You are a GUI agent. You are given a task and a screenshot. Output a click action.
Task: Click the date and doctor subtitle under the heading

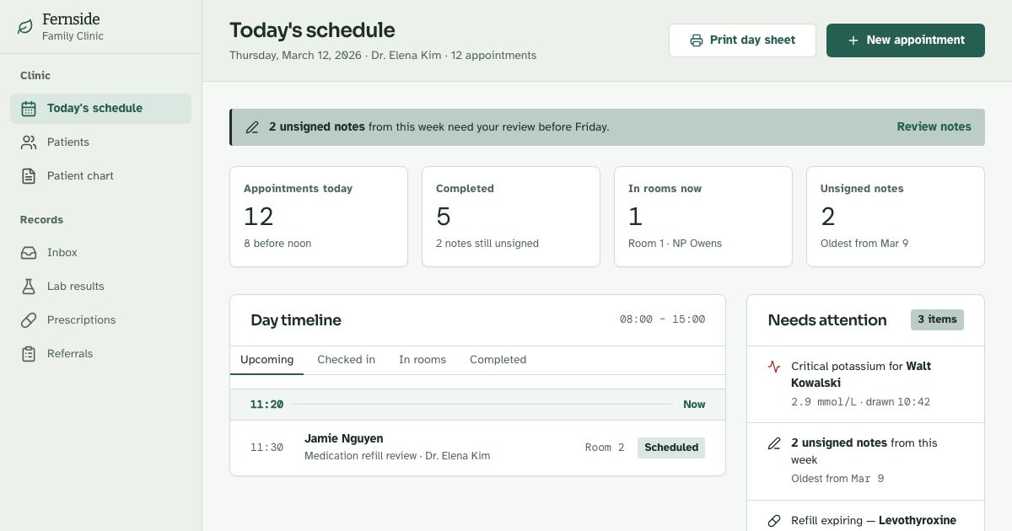(x=383, y=56)
